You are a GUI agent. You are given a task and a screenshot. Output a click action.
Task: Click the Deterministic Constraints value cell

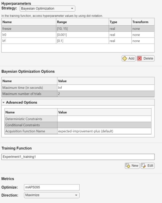click(104, 119)
